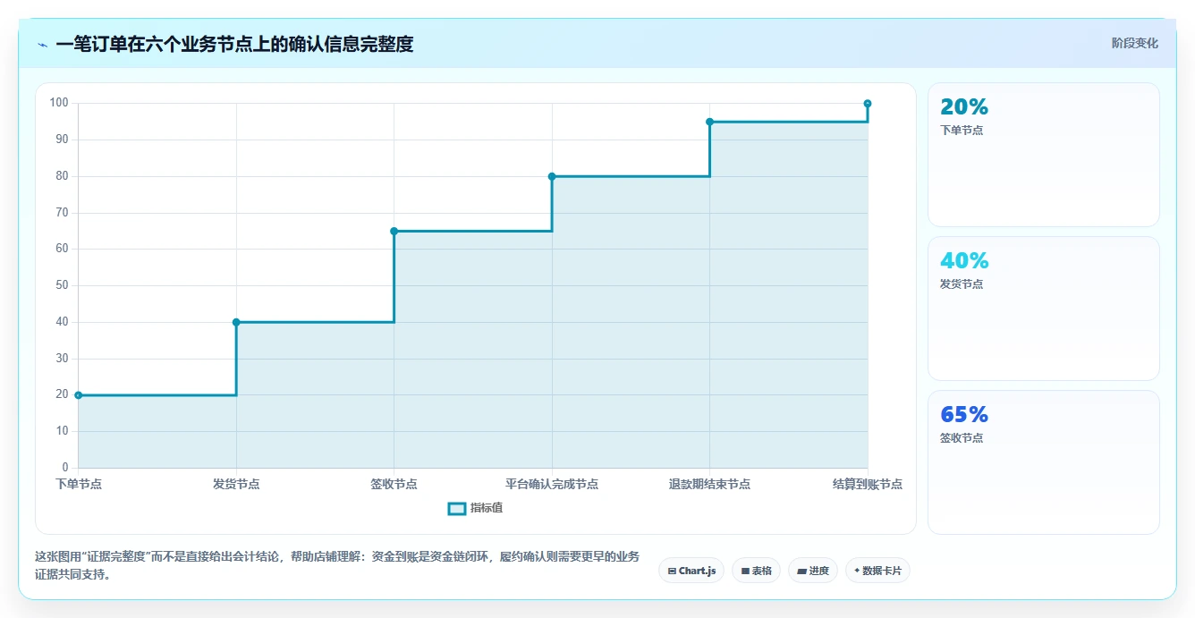Click the 表格 tag button
1195x618 pixels.
[756, 571]
